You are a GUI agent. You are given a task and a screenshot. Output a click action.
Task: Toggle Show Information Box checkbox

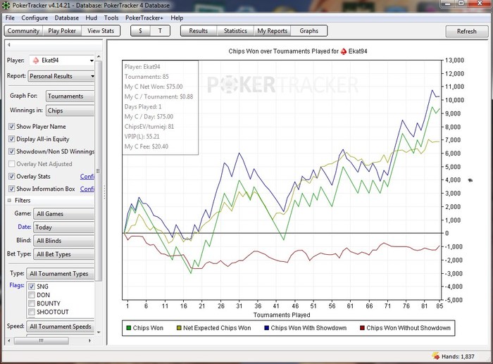[12, 189]
